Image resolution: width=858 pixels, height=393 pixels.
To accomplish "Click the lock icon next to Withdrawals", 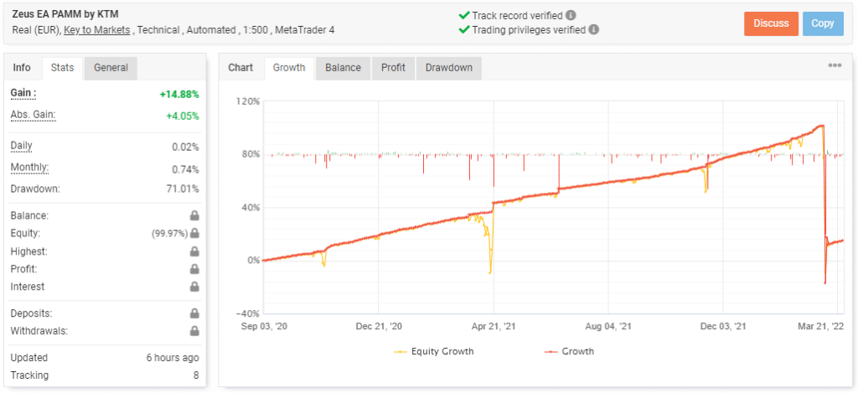I will (x=194, y=331).
